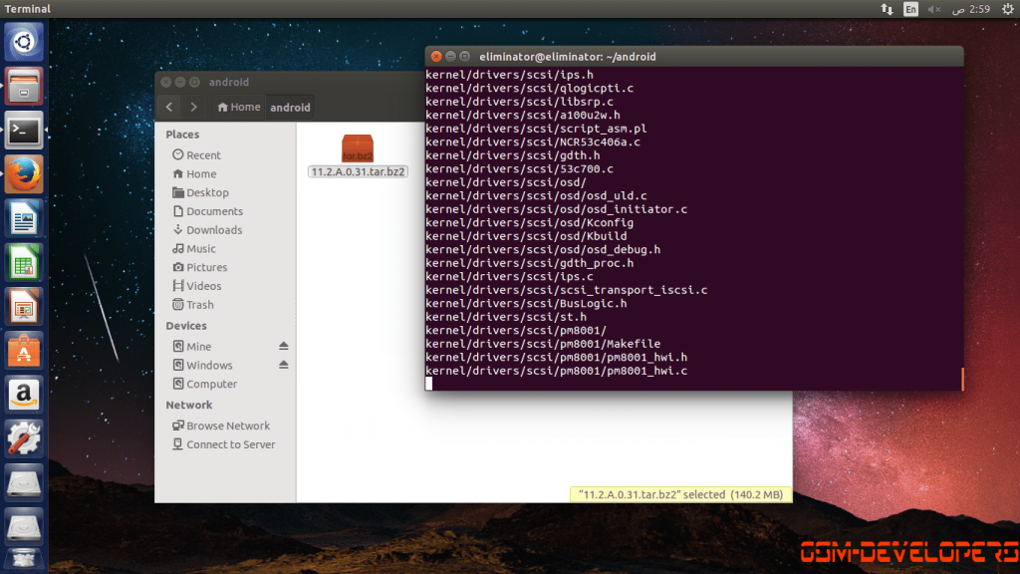
Task: Open the system power gear menu
Action: point(1007,9)
